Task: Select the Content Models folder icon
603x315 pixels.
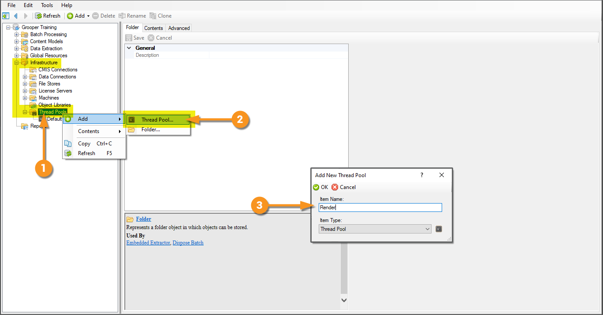Action: 25,41
